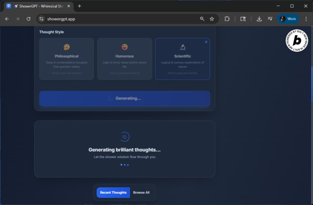Click 'Light & funny observations about life' text
This screenshot has width=313, height=205.
click(125, 65)
